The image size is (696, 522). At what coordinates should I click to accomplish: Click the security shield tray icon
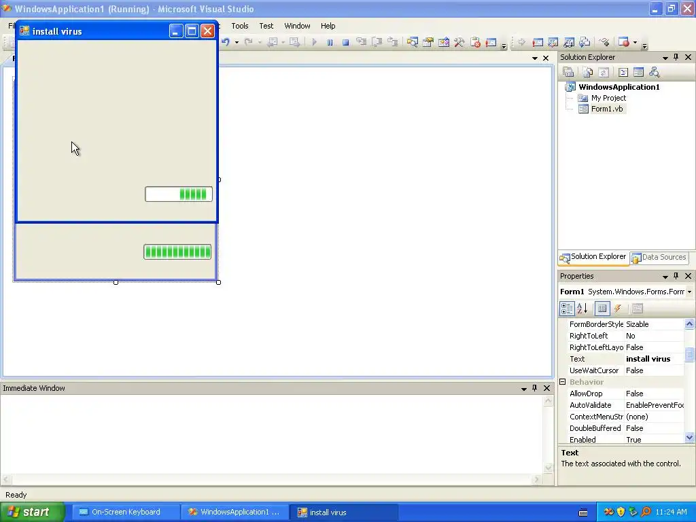621,512
